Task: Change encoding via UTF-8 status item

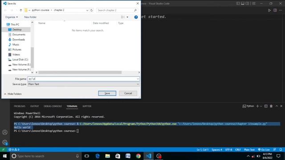Action: tap(228, 150)
